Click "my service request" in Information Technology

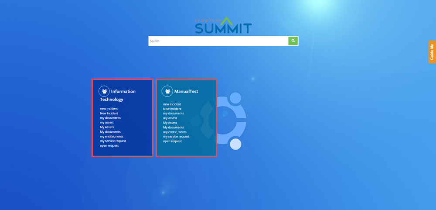[113, 141]
